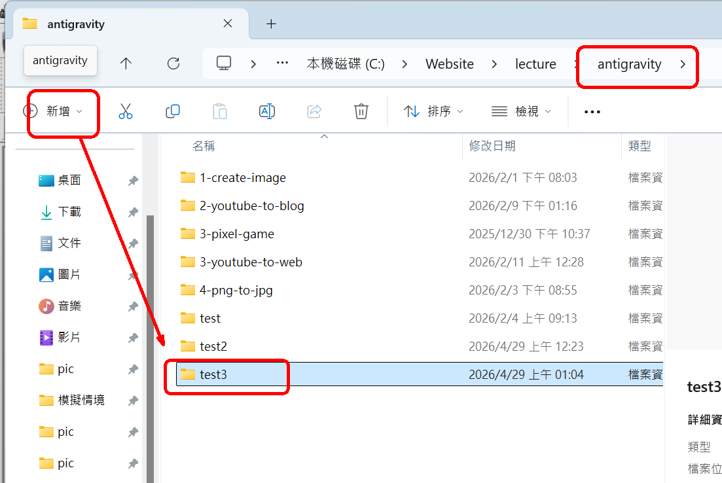Add a new tab with plus button
Screen dimensions: 722x483
pyautogui.click(x=271, y=24)
